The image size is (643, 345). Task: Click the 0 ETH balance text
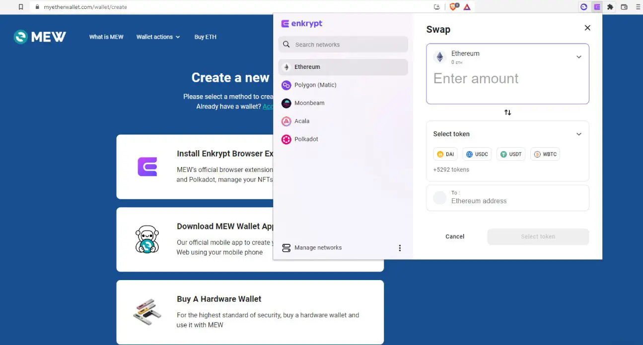(x=457, y=62)
